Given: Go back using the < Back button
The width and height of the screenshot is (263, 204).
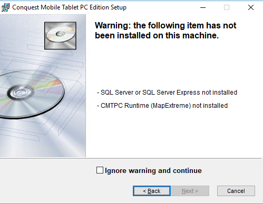Looking at the screenshot, I should [152, 191].
